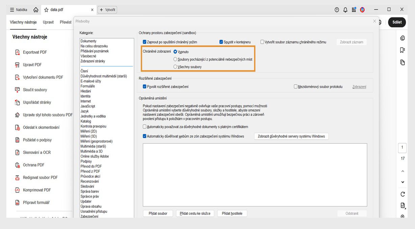Click the page number input field
The image size is (415, 229).
point(402,148)
